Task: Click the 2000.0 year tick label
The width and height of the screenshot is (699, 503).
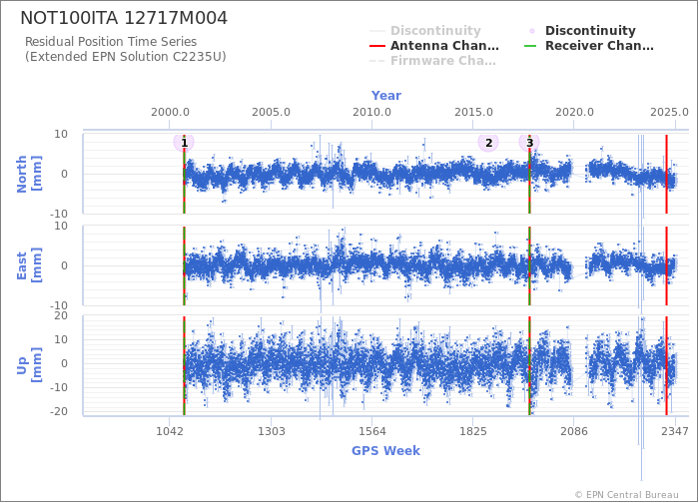Action: [x=170, y=112]
